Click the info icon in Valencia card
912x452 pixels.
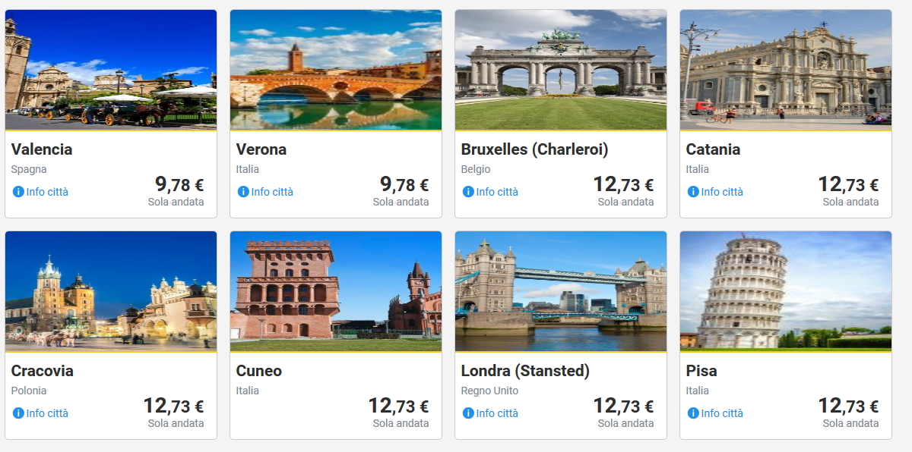18,192
